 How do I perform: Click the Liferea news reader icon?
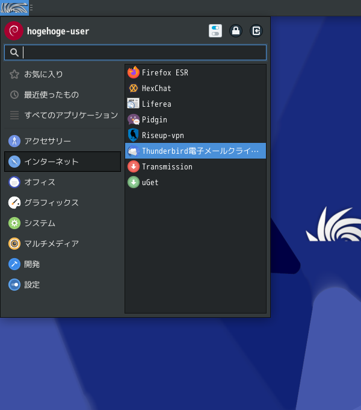point(134,104)
